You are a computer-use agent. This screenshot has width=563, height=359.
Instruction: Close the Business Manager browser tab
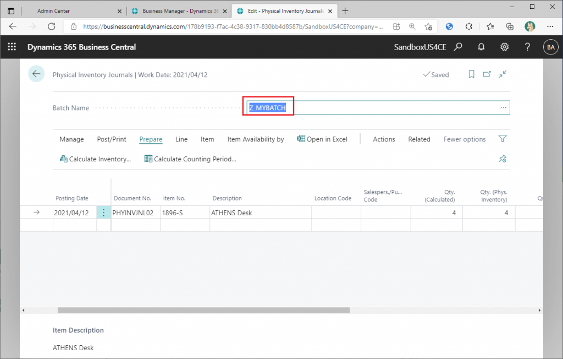pos(225,11)
